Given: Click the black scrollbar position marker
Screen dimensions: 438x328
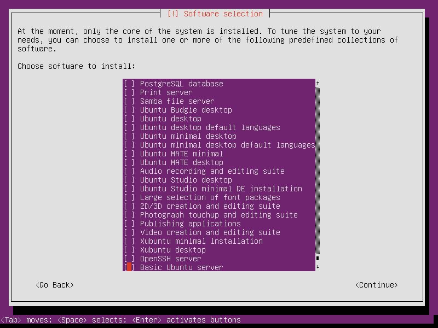Looking at the screenshot, I should [x=318, y=258].
